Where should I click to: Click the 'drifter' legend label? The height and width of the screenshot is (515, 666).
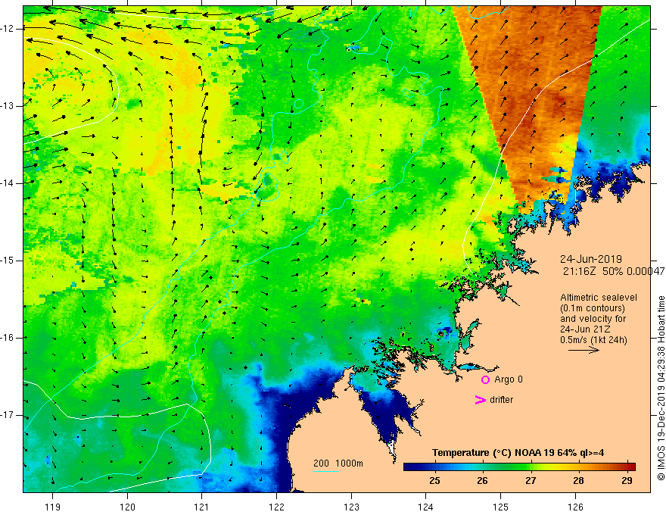click(501, 400)
